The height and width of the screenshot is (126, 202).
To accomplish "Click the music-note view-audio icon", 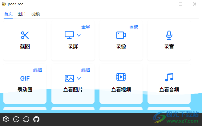I will click(169, 77).
